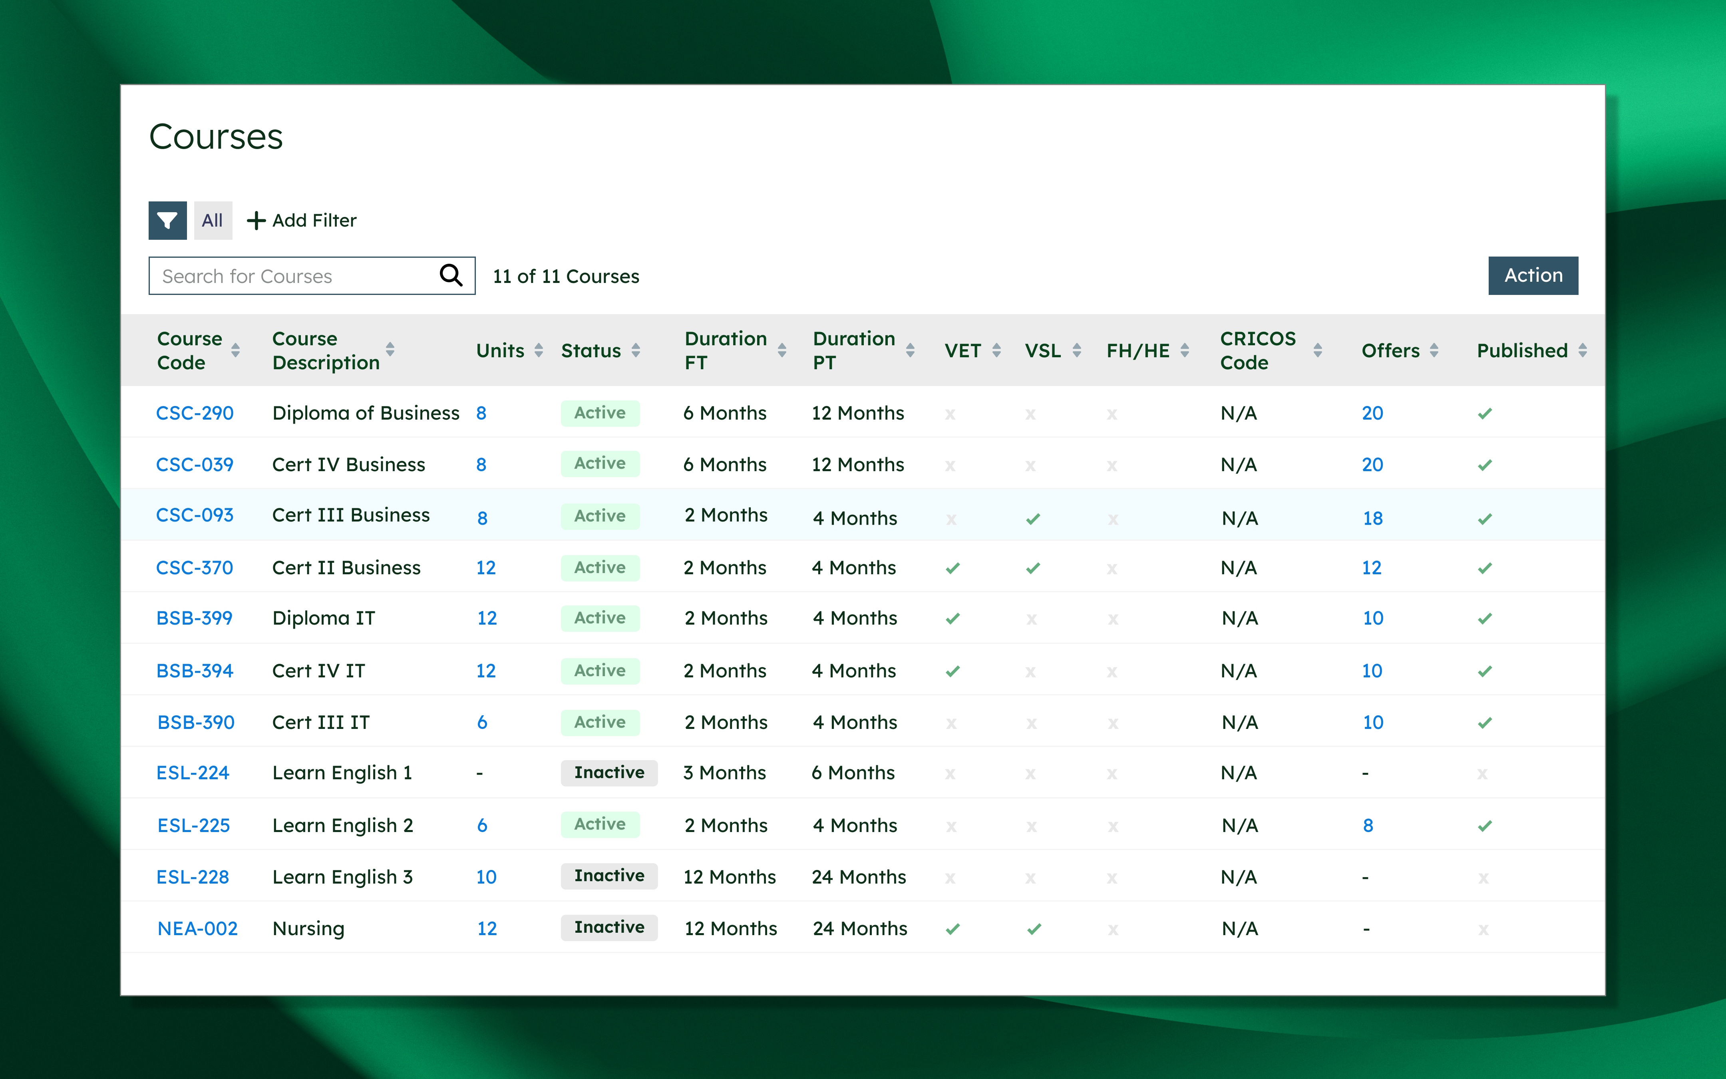Open course CSC-370 link

point(195,568)
